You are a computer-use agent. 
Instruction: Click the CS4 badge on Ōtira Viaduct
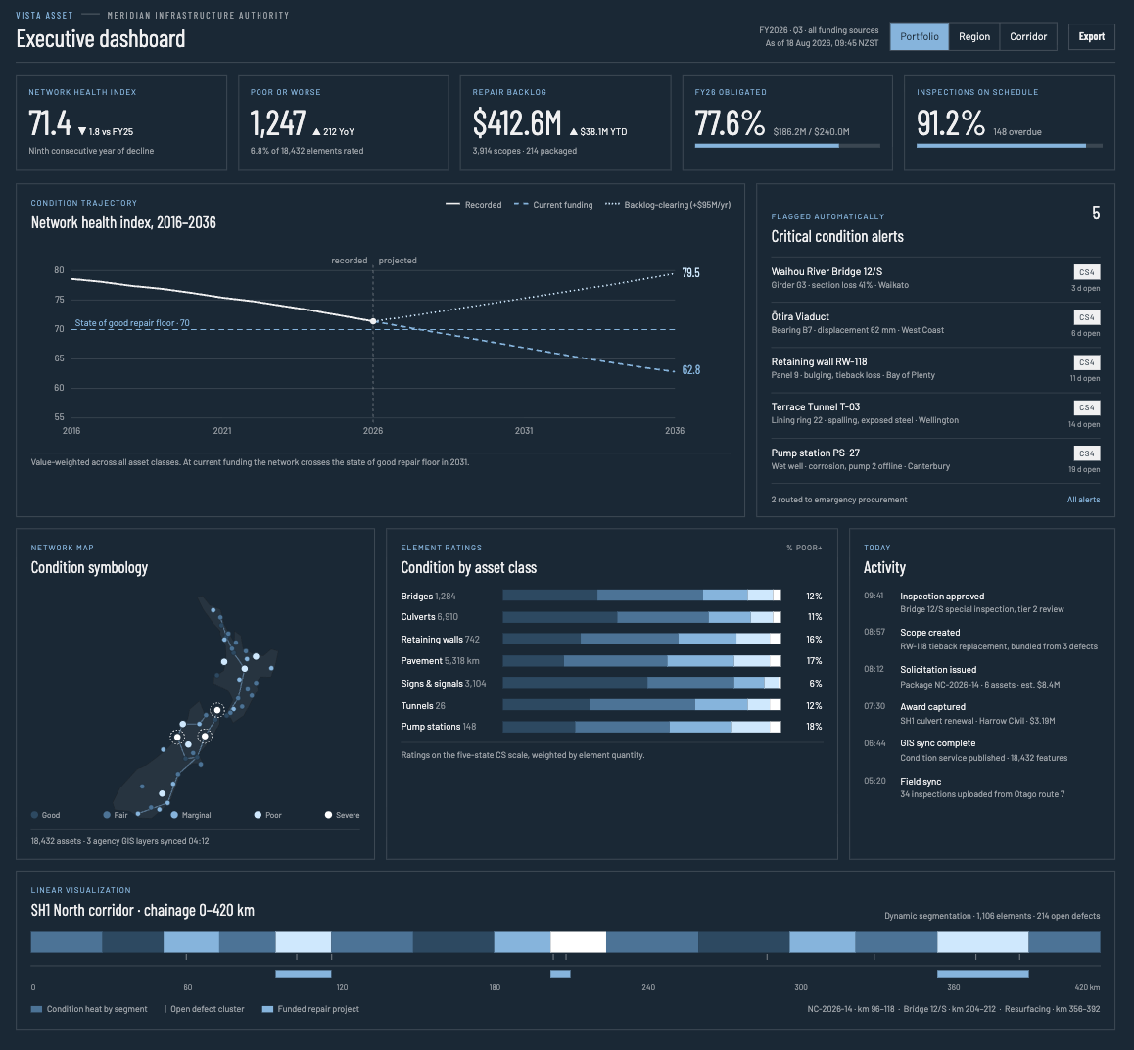pyautogui.click(x=1086, y=317)
